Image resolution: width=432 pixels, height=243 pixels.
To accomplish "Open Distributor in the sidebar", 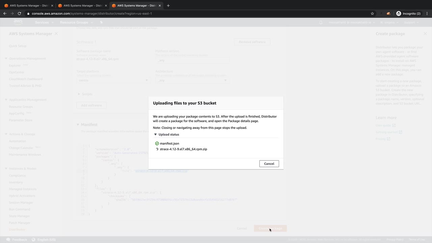I will (17, 230).
